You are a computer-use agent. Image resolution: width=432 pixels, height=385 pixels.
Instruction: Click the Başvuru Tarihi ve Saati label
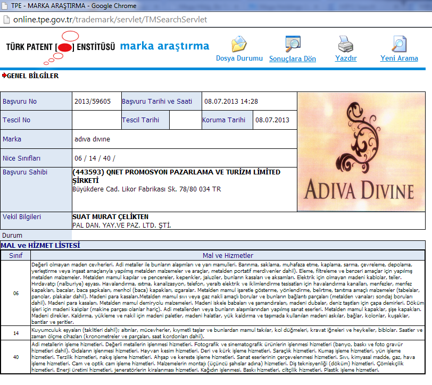click(x=157, y=102)
